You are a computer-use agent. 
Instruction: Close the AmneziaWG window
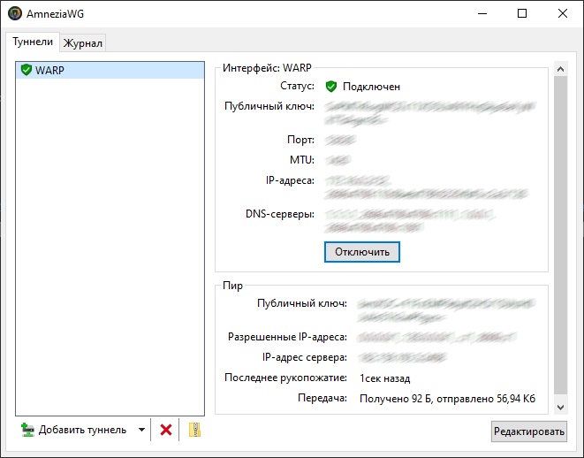click(563, 13)
